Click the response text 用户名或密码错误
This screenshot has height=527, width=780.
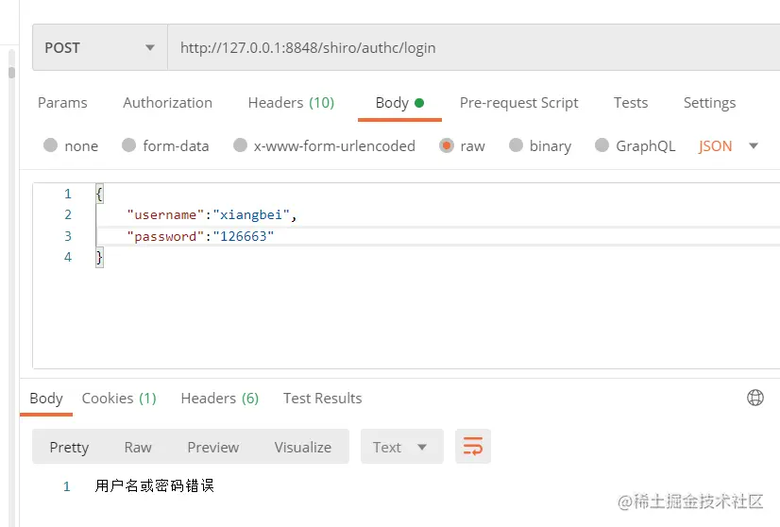click(x=155, y=485)
